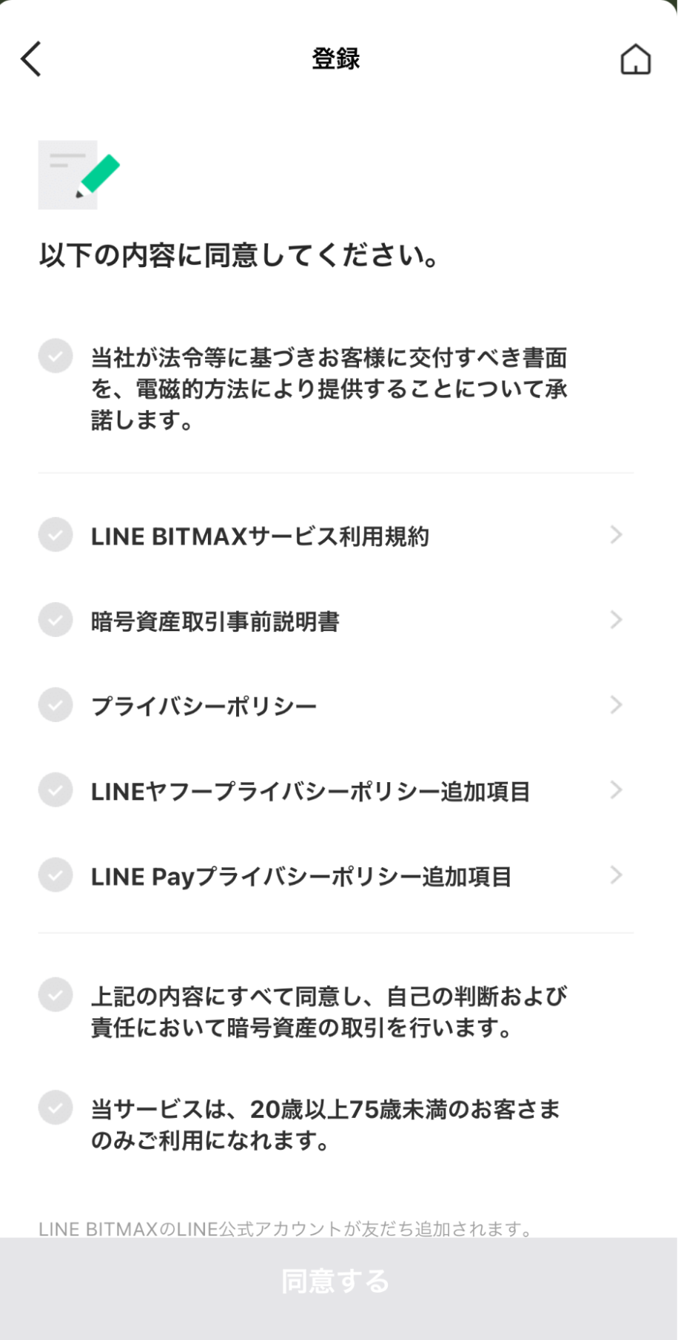Tick the プライバシーポリシー checkbox
Viewport: 678px width, 1340px height.
pyautogui.click(x=56, y=705)
